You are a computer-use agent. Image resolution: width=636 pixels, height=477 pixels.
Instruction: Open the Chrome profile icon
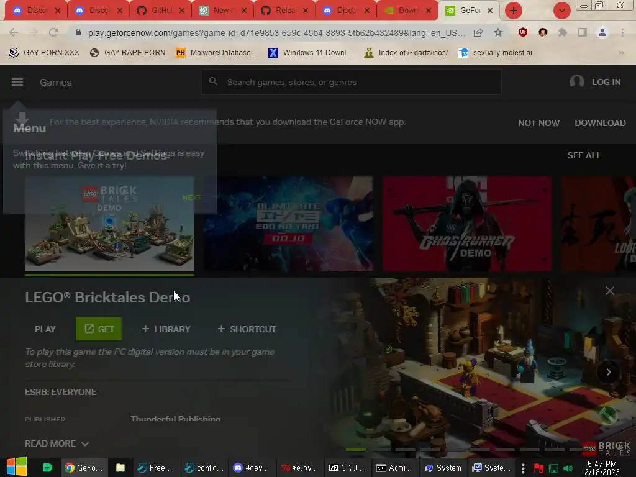(602, 32)
